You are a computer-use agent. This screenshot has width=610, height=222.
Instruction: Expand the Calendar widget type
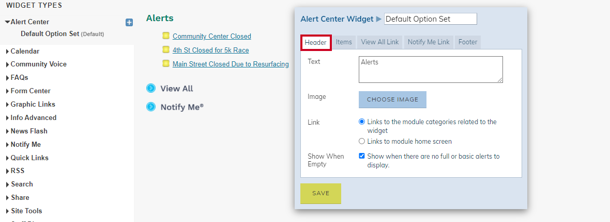[x=7, y=52]
